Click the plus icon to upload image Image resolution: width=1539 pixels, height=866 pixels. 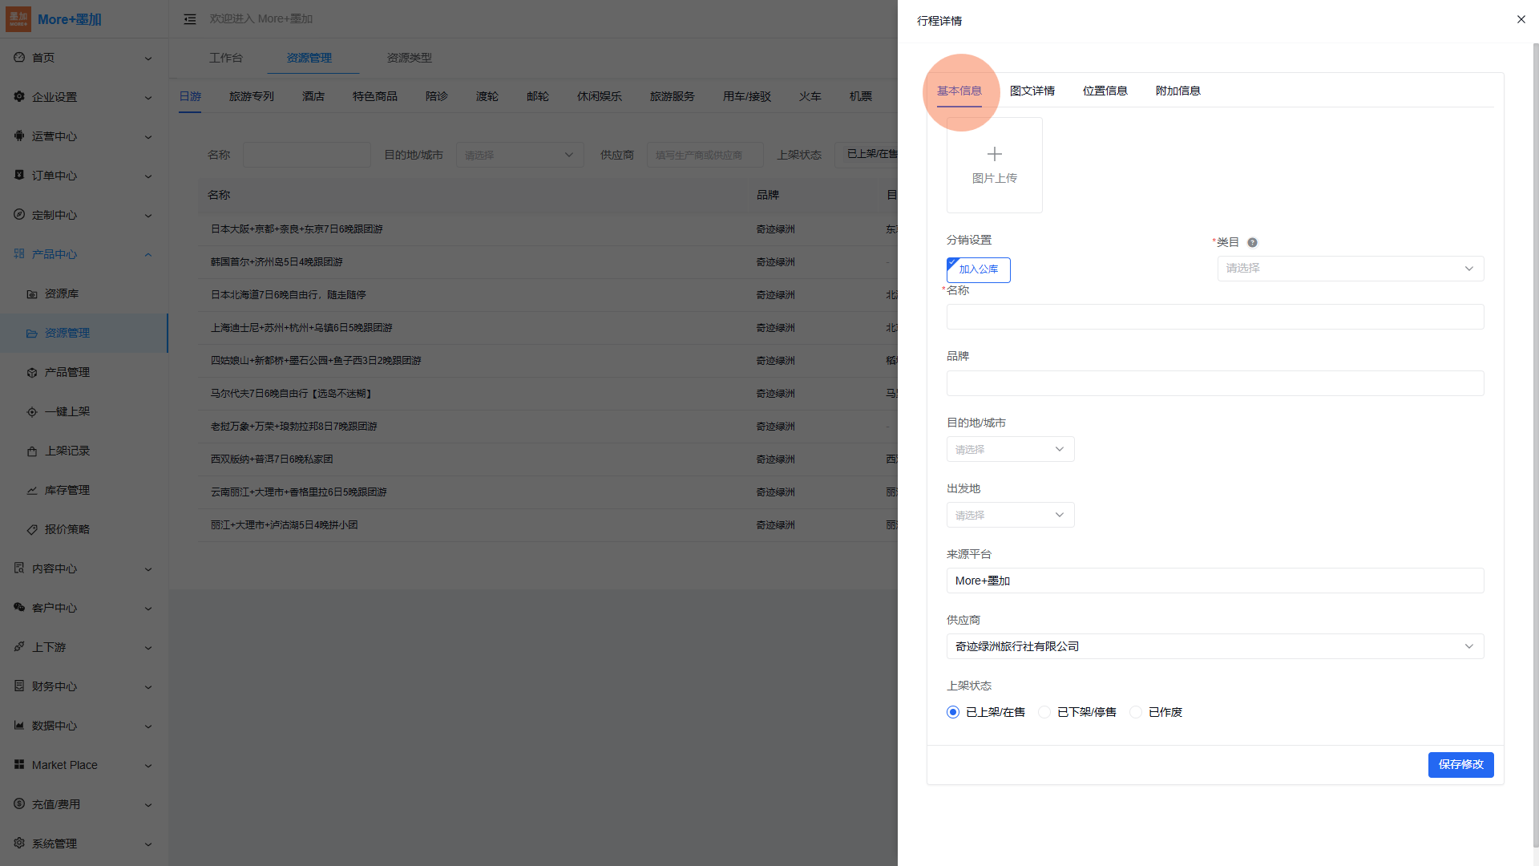click(994, 154)
